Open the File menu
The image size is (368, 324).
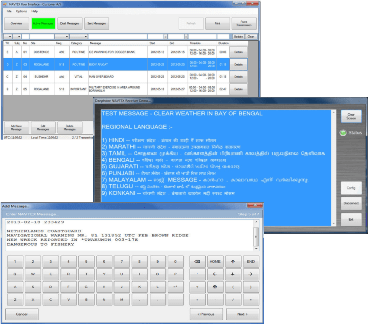click(x=9, y=11)
